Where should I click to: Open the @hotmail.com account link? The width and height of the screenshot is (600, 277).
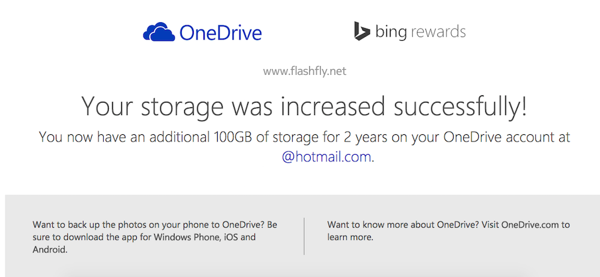point(328,158)
